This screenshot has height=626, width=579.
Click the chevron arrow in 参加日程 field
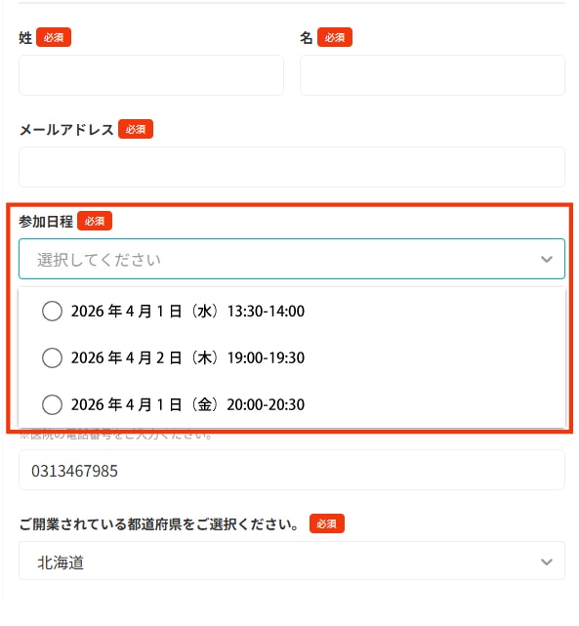click(546, 259)
